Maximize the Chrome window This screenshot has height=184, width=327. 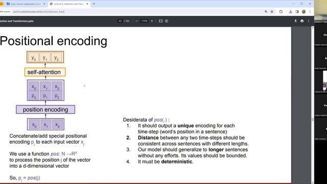pos(301,4)
